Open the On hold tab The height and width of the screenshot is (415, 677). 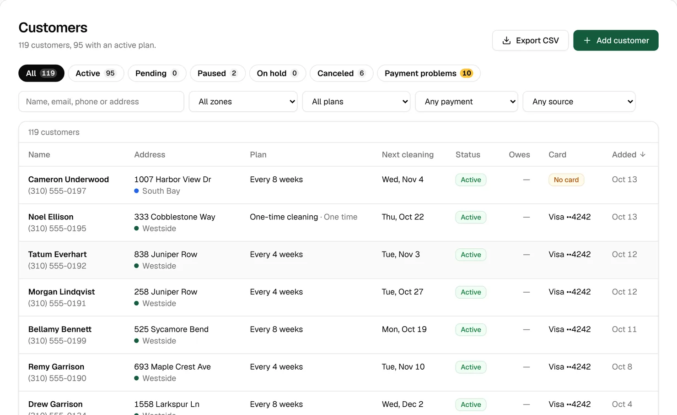278,73
